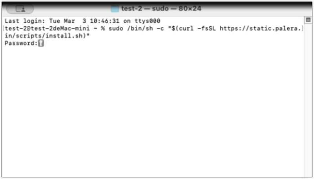Click the blue folder icon beside test-2

pos(115,9)
